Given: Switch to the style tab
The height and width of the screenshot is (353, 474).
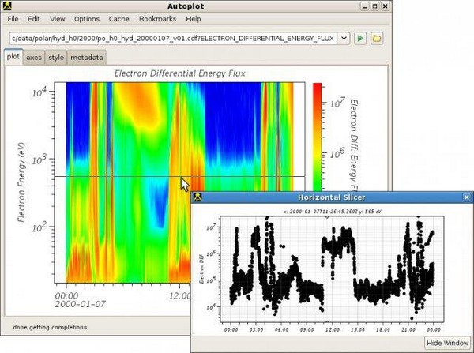Looking at the screenshot, I should (56, 58).
